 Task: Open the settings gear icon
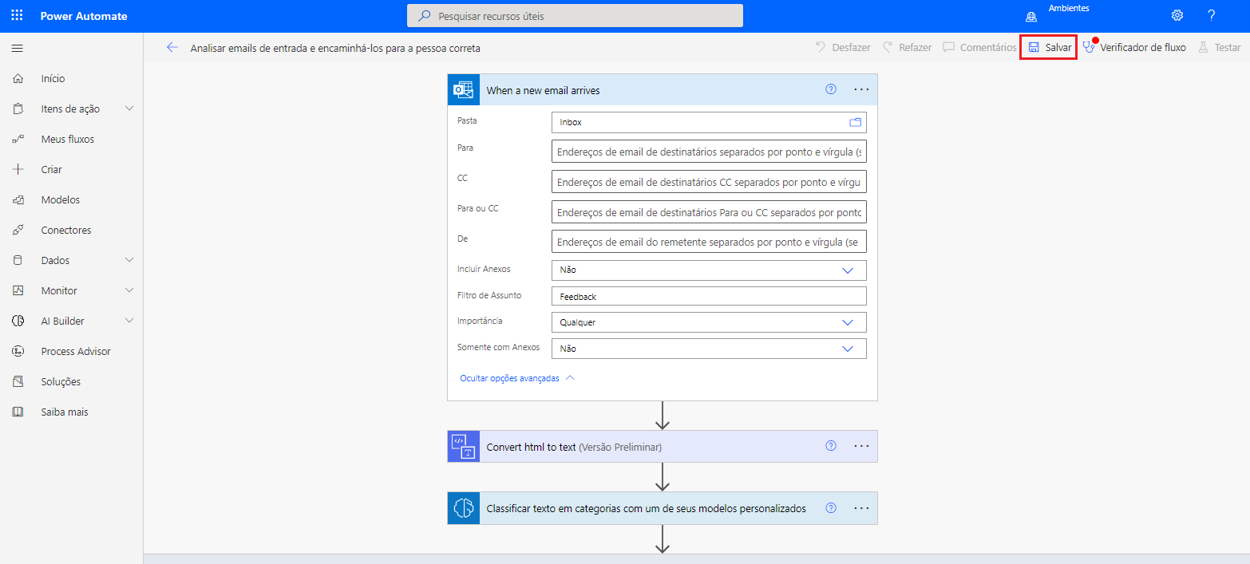coord(1177,15)
